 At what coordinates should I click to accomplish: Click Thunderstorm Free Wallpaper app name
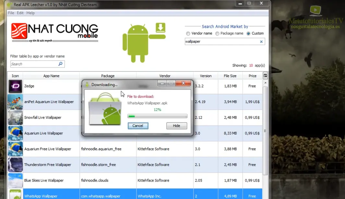tap(48, 165)
